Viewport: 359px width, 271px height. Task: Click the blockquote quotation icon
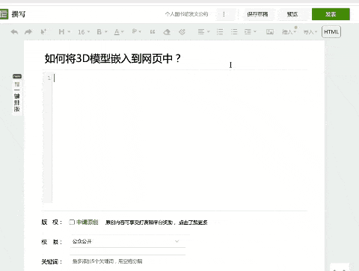(x=153, y=32)
